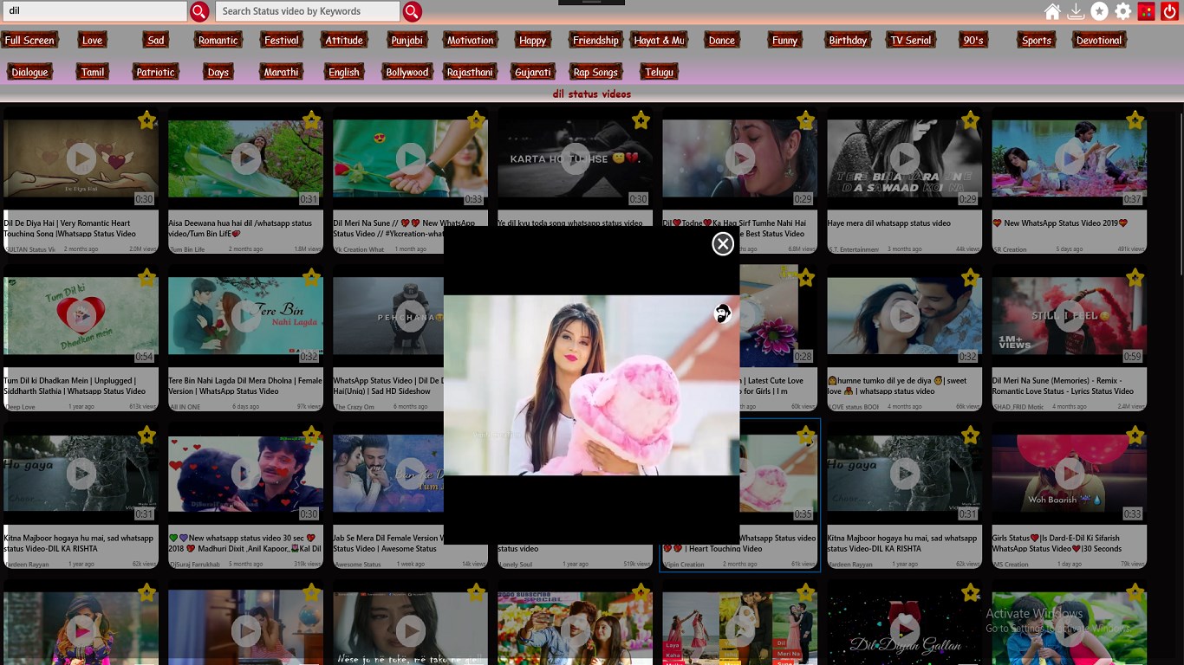Open the Romantic category
This screenshot has height=665, width=1184.
point(218,41)
